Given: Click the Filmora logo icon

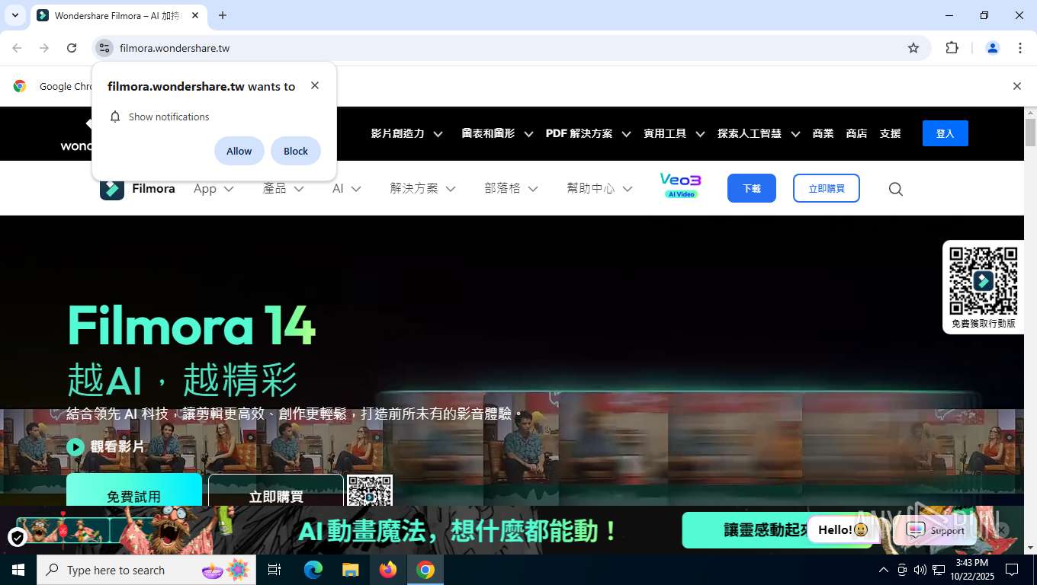Looking at the screenshot, I should coord(112,188).
